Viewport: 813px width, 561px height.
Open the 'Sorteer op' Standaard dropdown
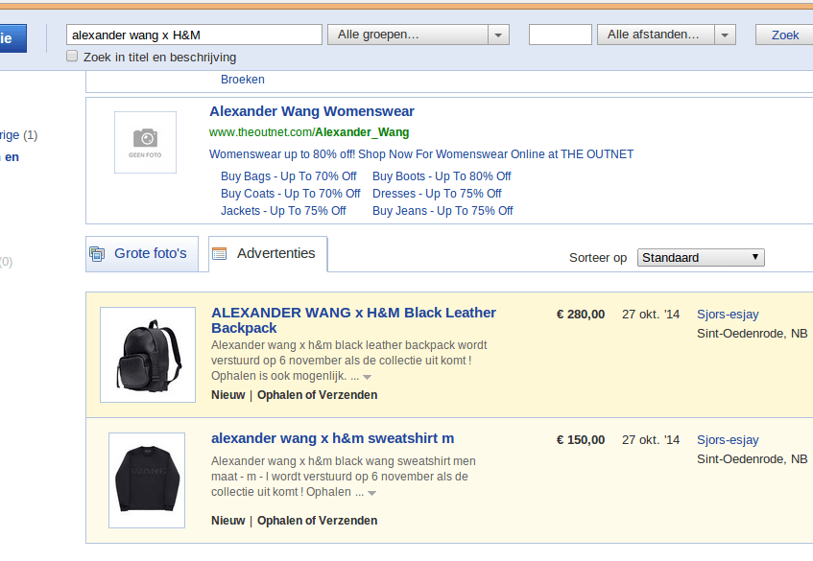point(701,257)
